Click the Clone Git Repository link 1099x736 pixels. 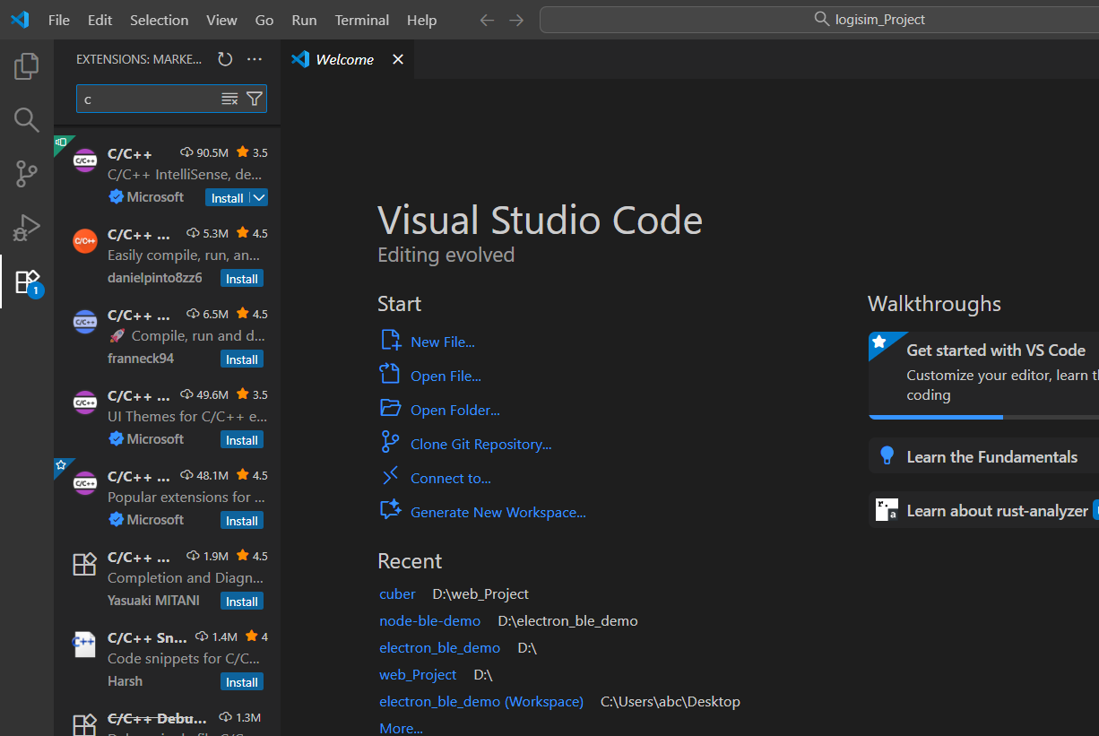(x=480, y=445)
